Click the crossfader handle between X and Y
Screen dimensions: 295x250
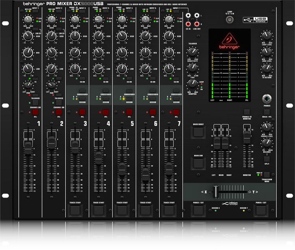[216, 192]
